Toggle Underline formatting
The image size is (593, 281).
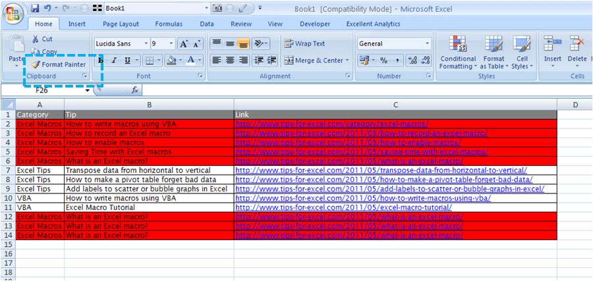click(x=127, y=60)
